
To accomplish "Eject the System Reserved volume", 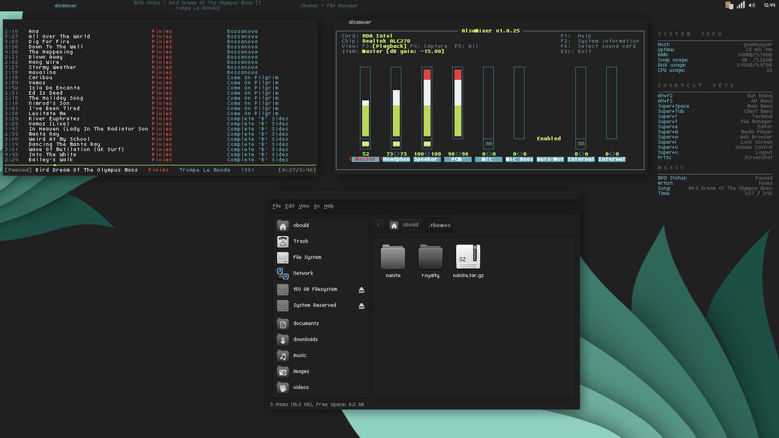I will tap(361, 305).
